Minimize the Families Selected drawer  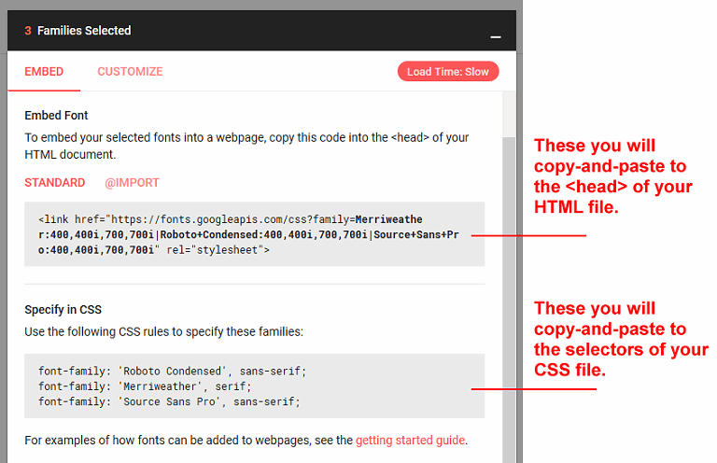point(496,36)
